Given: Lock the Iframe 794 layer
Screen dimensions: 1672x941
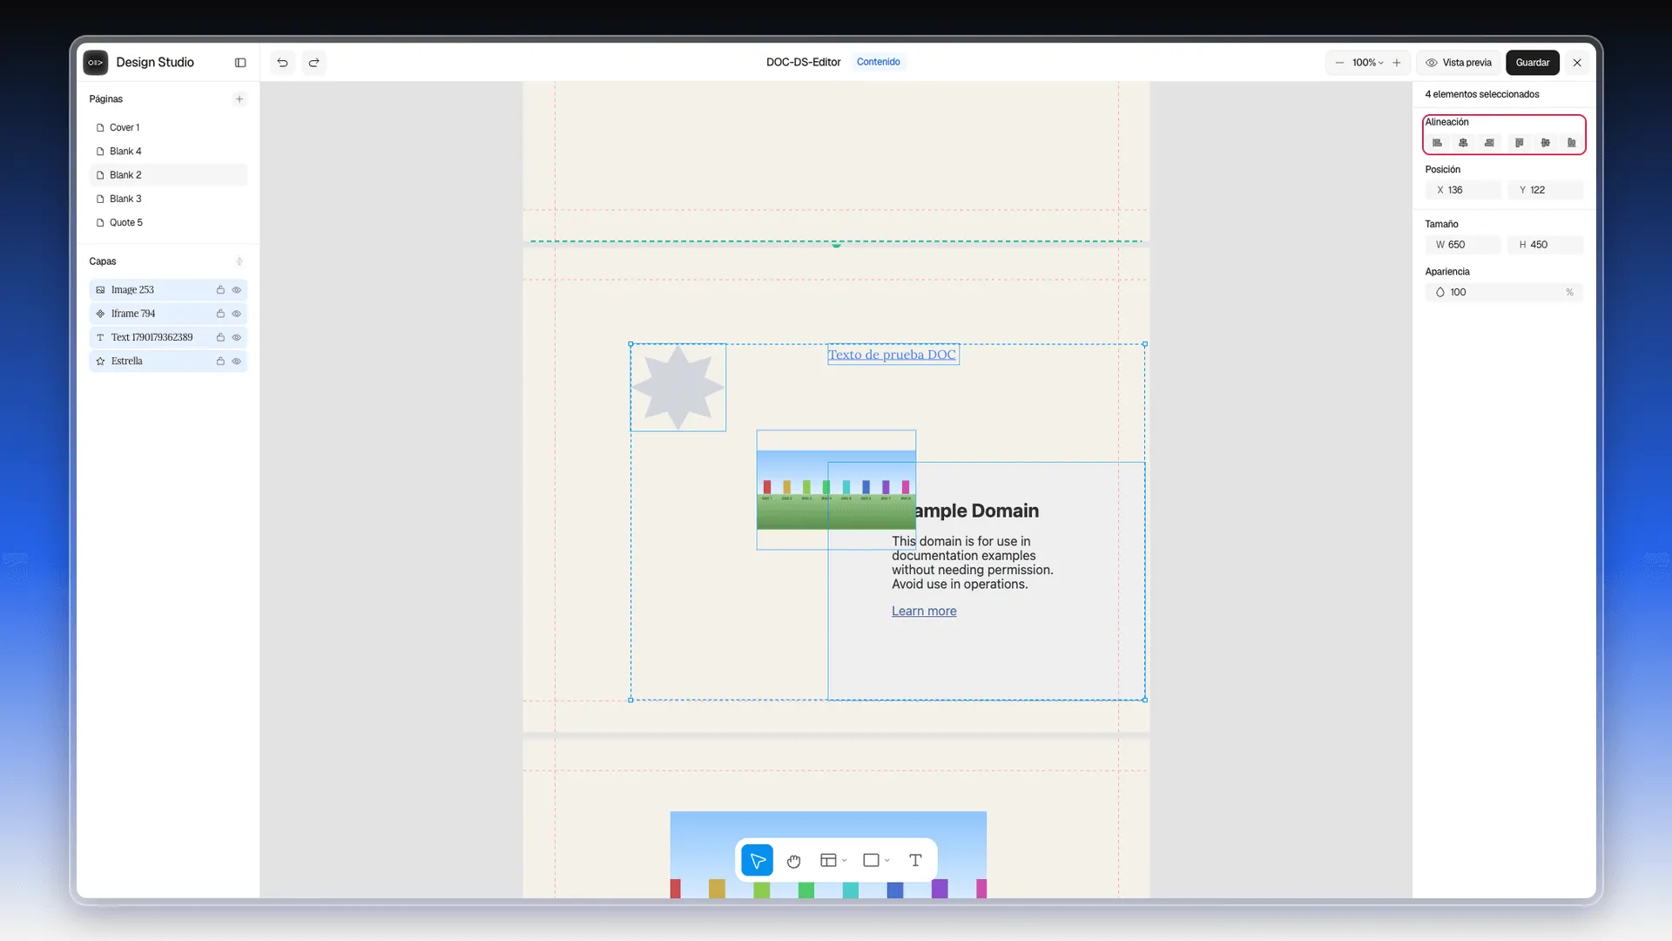Looking at the screenshot, I should click(220, 314).
